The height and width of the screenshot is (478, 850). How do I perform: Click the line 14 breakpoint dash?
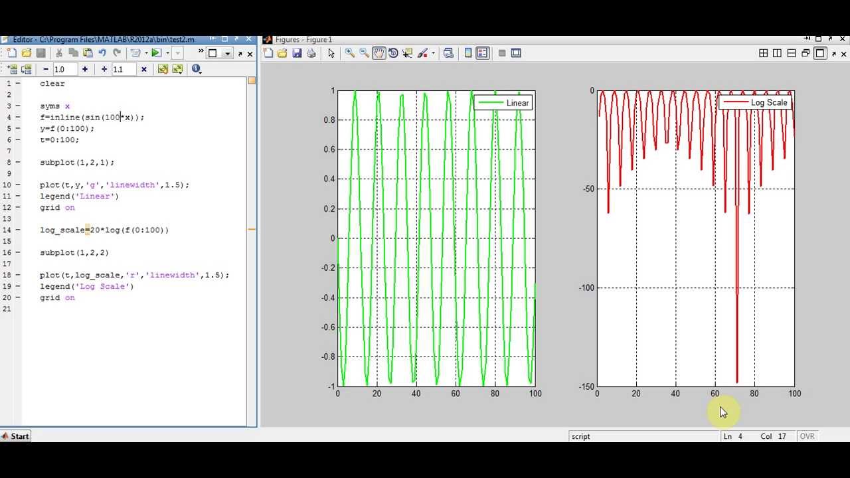[17, 230]
